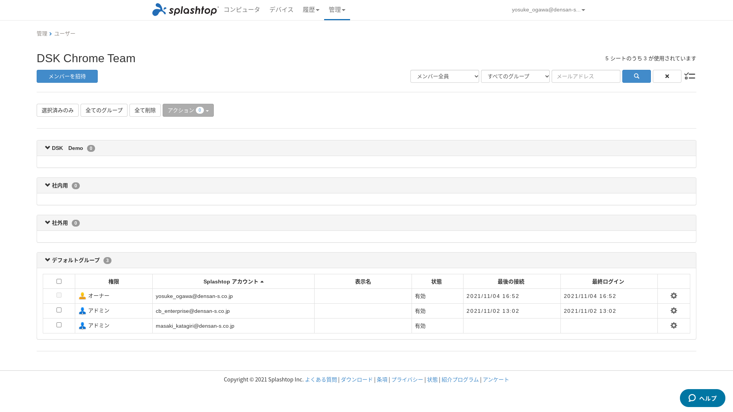Sort by the 最終ログイン column header
Image resolution: width=733 pixels, height=412 pixels.
point(608,282)
